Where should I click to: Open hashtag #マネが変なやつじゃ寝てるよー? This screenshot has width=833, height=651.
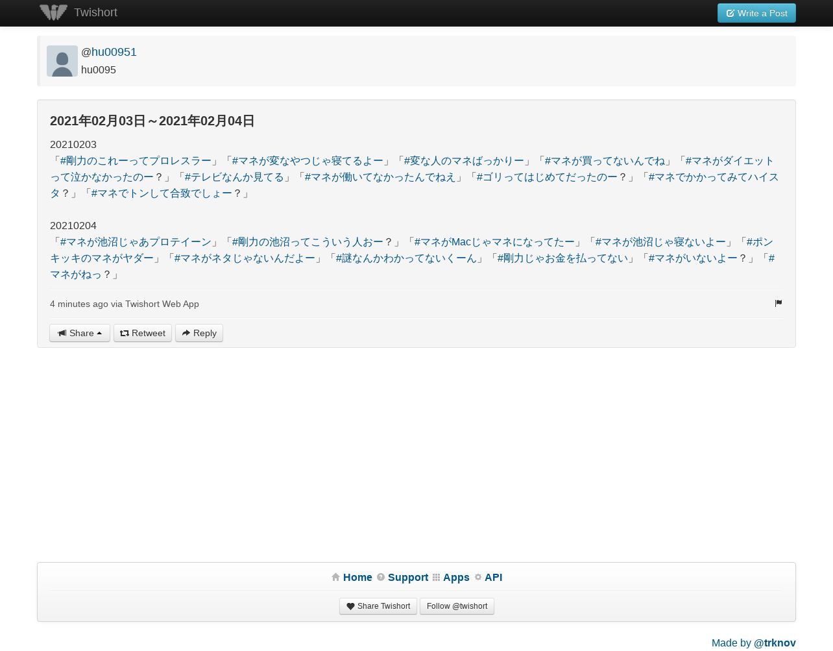pyautogui.click(x=308, y=161)
